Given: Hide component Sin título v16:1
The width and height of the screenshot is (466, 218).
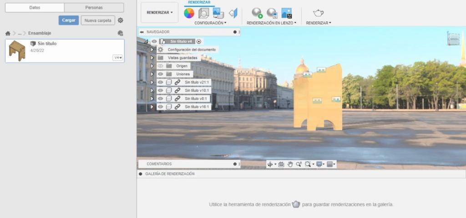Looking at the screenshot, I should pos(161,106).
